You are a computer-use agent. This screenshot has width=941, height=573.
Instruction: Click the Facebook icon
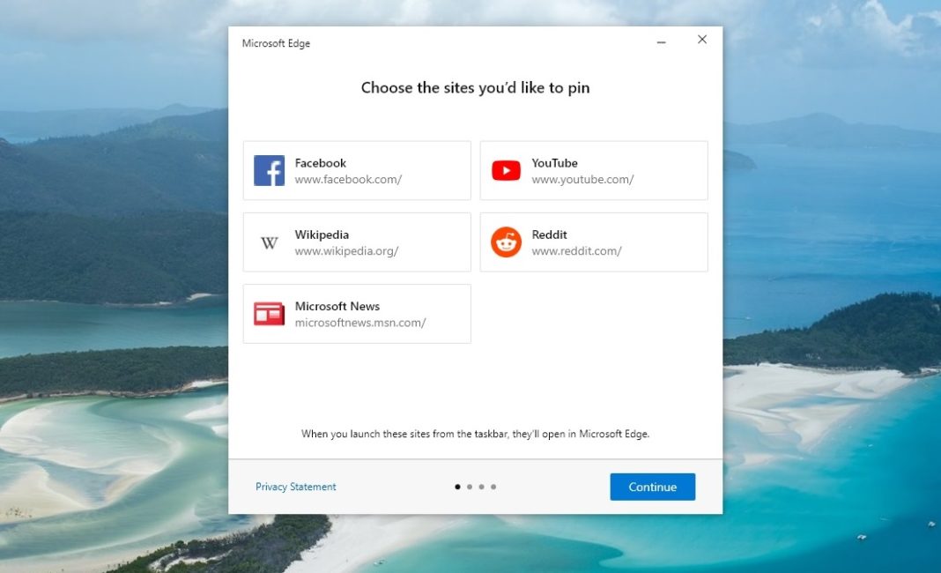pyautogui.click(x=269, y=170)
